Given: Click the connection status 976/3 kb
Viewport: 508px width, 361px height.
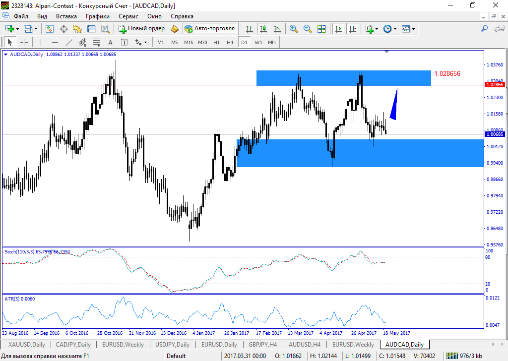Looking at the screenshot, I should [x=464, y=356].
